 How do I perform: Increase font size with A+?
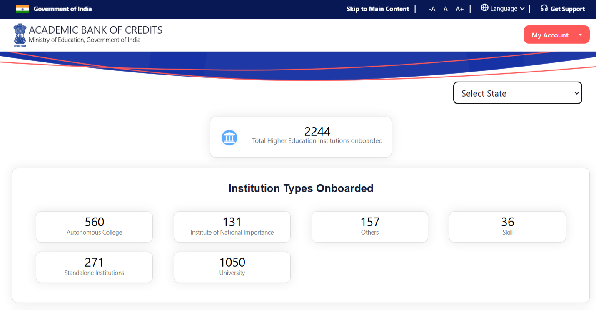[x=459, y=9]
